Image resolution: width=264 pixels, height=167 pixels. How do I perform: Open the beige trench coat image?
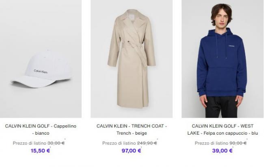pos(132,59)
